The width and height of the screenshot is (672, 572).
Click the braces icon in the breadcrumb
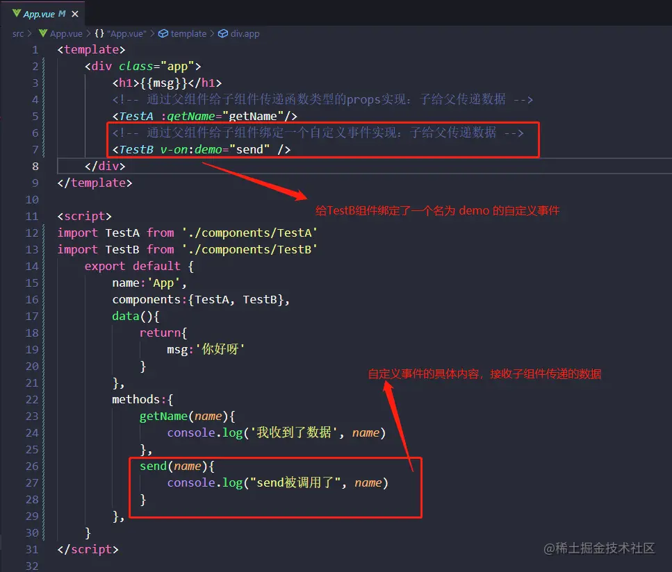[x=99, y=33]
